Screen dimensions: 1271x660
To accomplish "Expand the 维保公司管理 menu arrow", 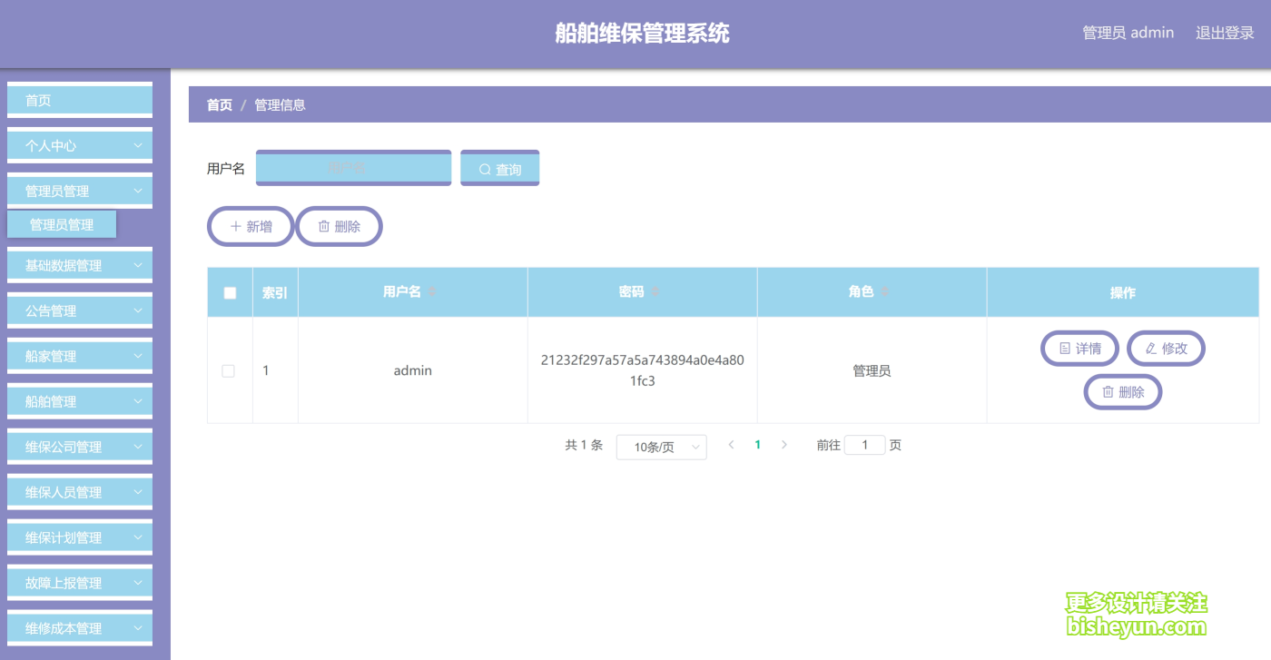I will (x=138, y=447).
